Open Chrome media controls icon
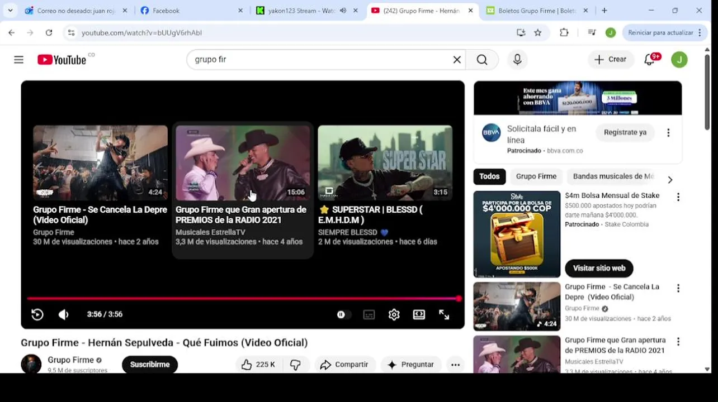This screenshot has height=402, width=718. (592, 32)
